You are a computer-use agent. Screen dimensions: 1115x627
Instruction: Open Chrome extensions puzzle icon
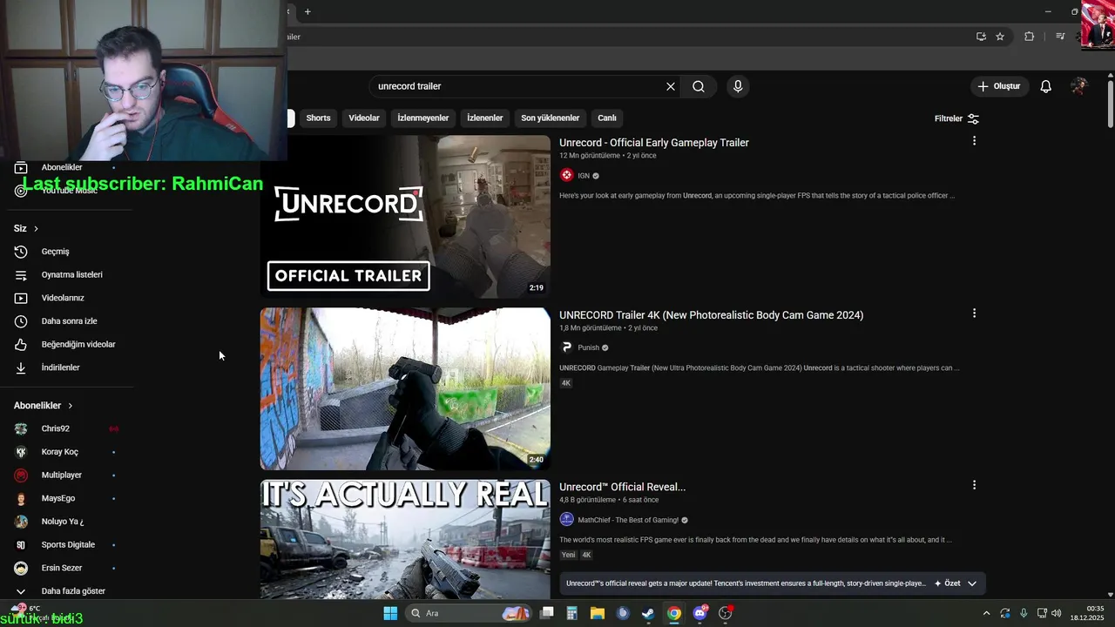[1030, 37]
